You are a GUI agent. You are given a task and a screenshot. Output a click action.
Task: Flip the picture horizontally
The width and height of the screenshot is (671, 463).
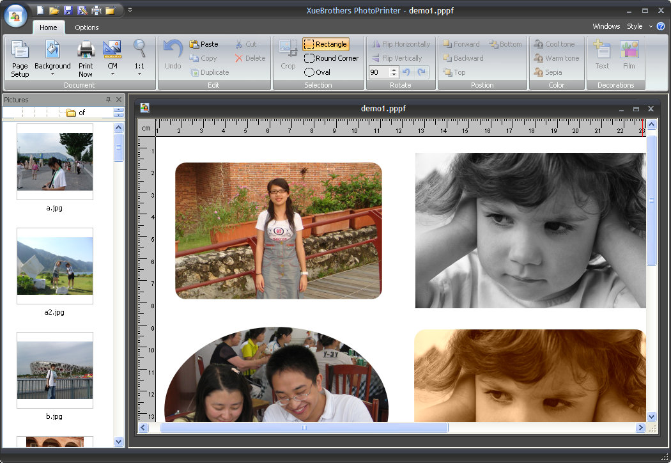pos(401,44)
